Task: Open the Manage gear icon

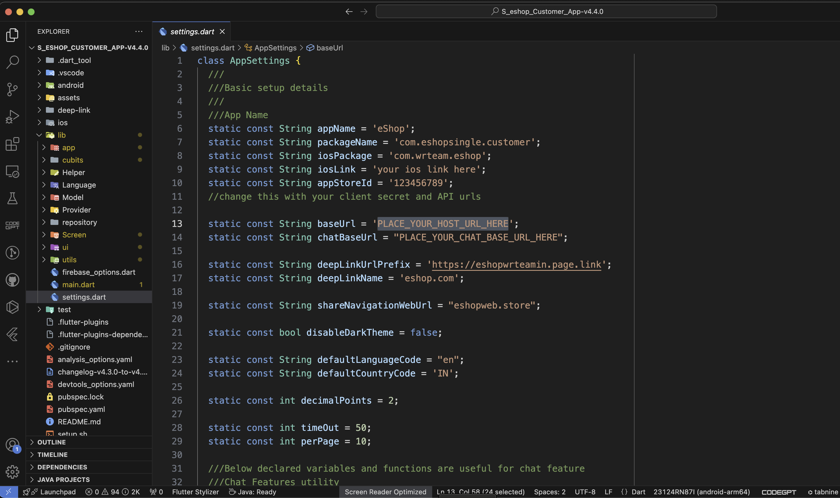Action: pyautogui.click(x=12, y=472)
